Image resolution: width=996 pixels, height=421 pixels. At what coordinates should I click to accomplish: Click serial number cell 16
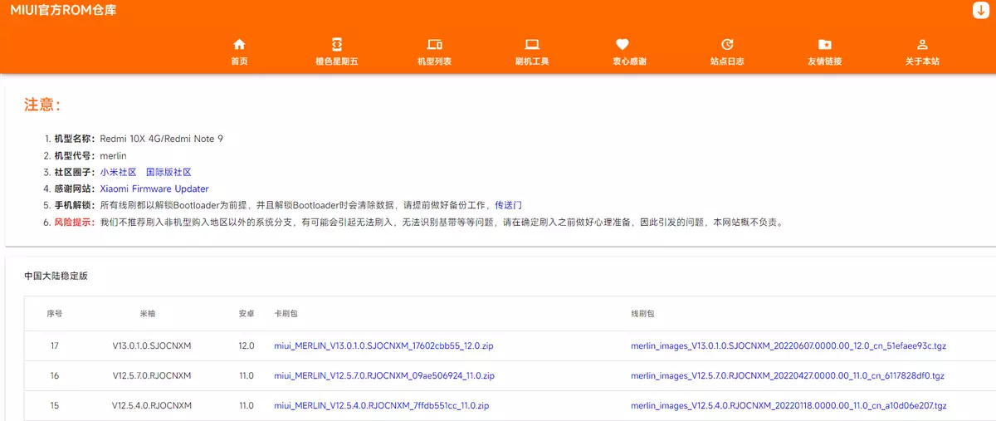[55, 375]
